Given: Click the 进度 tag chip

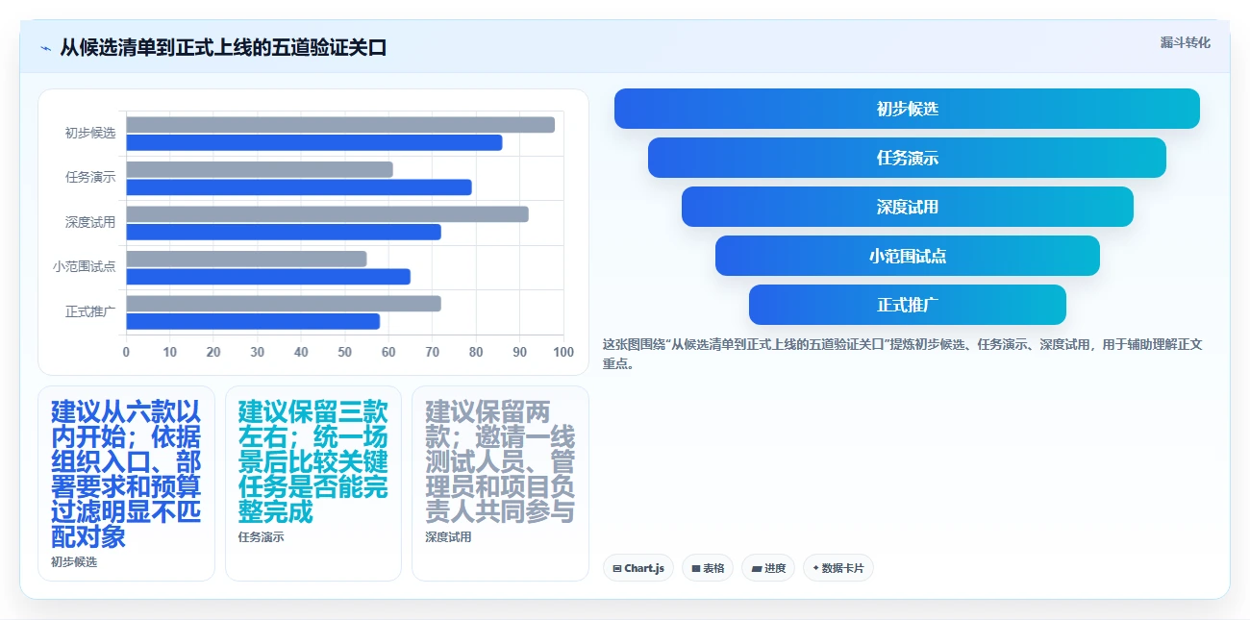Looking at the screenshot, I should pos(768,568).
